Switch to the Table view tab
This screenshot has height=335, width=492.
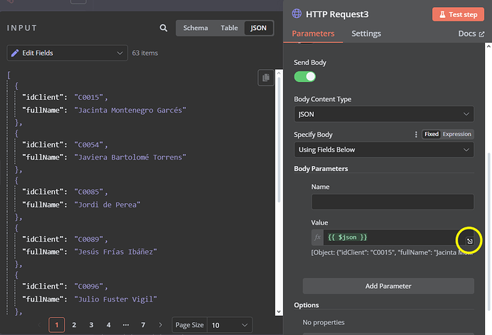[229, 28]
